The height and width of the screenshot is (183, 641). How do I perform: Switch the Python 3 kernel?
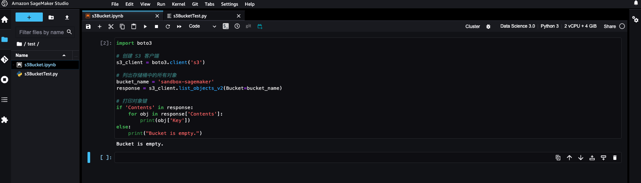pyautogui.click(x=549, y=26)
